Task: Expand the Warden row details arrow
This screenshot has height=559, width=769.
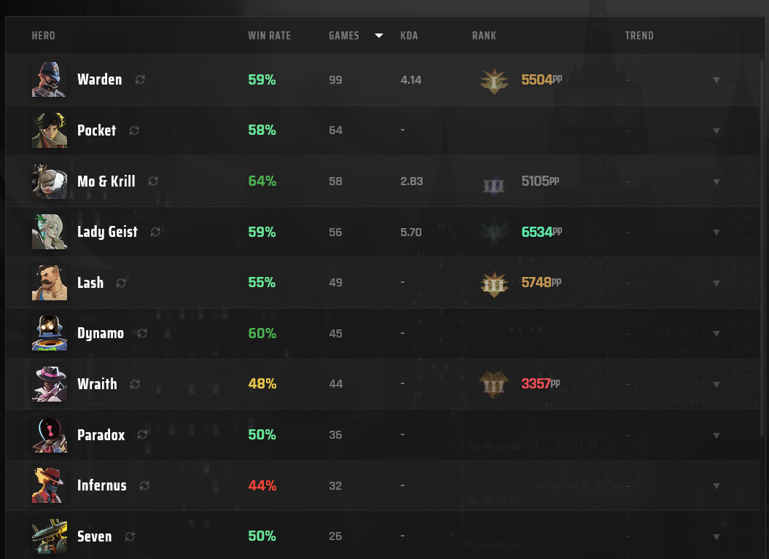Action: point(716,80)
